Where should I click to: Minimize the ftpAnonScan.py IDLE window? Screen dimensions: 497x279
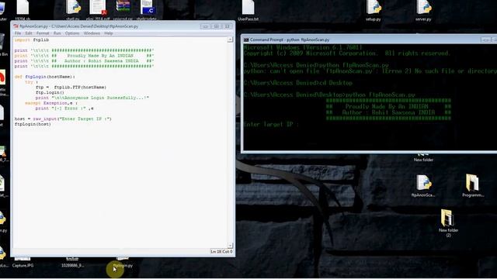(x=205, y=26)
